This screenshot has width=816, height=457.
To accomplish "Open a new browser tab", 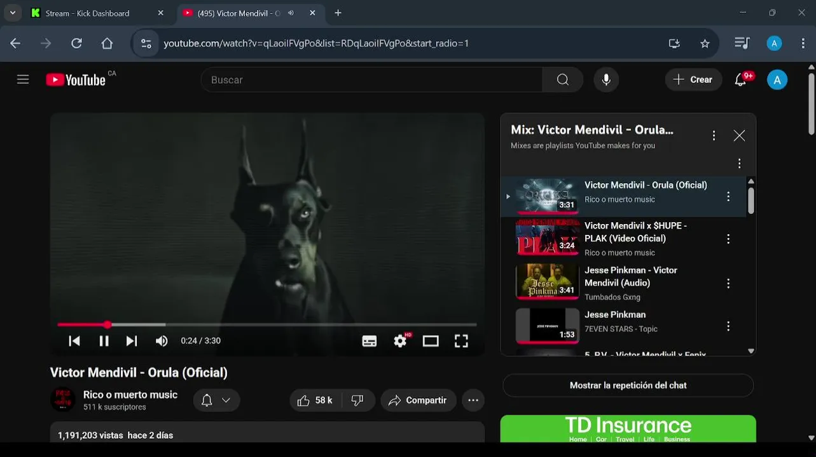I will tap(338, 13).
